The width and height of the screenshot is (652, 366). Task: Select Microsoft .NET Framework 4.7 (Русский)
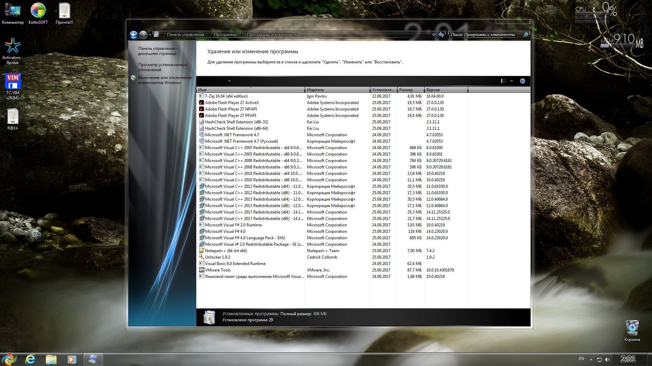[333, 141]
